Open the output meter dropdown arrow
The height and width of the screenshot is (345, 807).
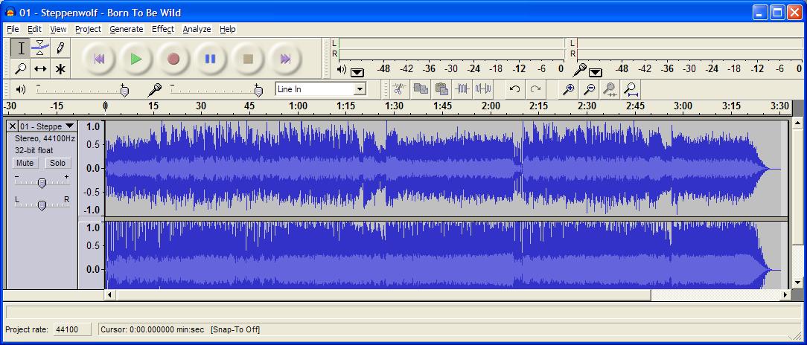click(x=357, y=73)
